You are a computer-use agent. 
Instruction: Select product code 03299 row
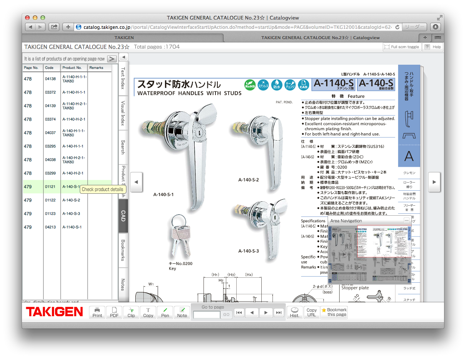point(67,173)
